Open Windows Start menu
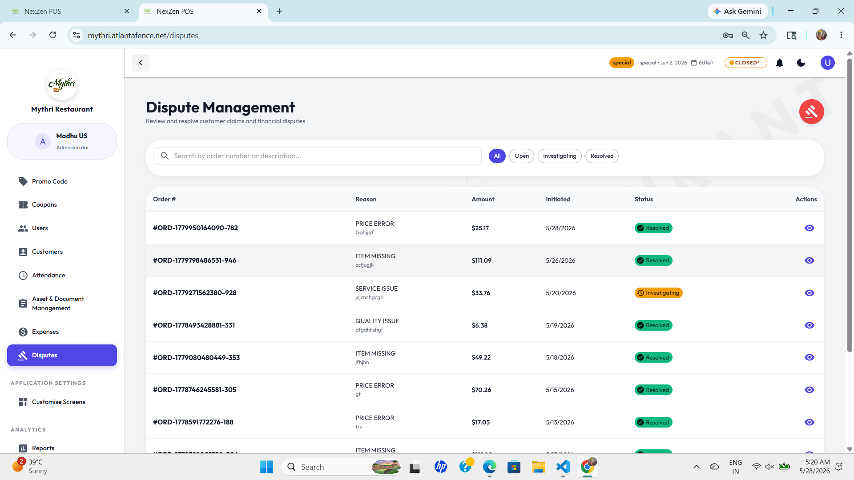Screen dimensions: 854x480 pos(266,467)
